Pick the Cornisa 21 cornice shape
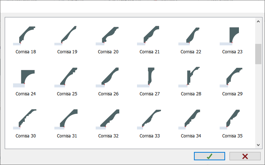This screenshot has width=265, height=165. [150, 36]
